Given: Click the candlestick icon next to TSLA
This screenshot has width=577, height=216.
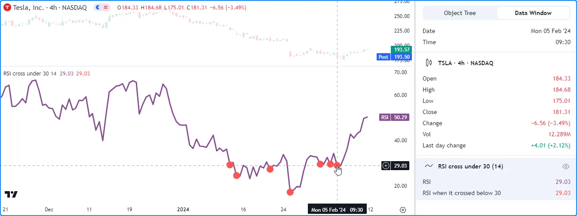Looking at the screenshot, I should pyautogui.click(x=429, y=63).
